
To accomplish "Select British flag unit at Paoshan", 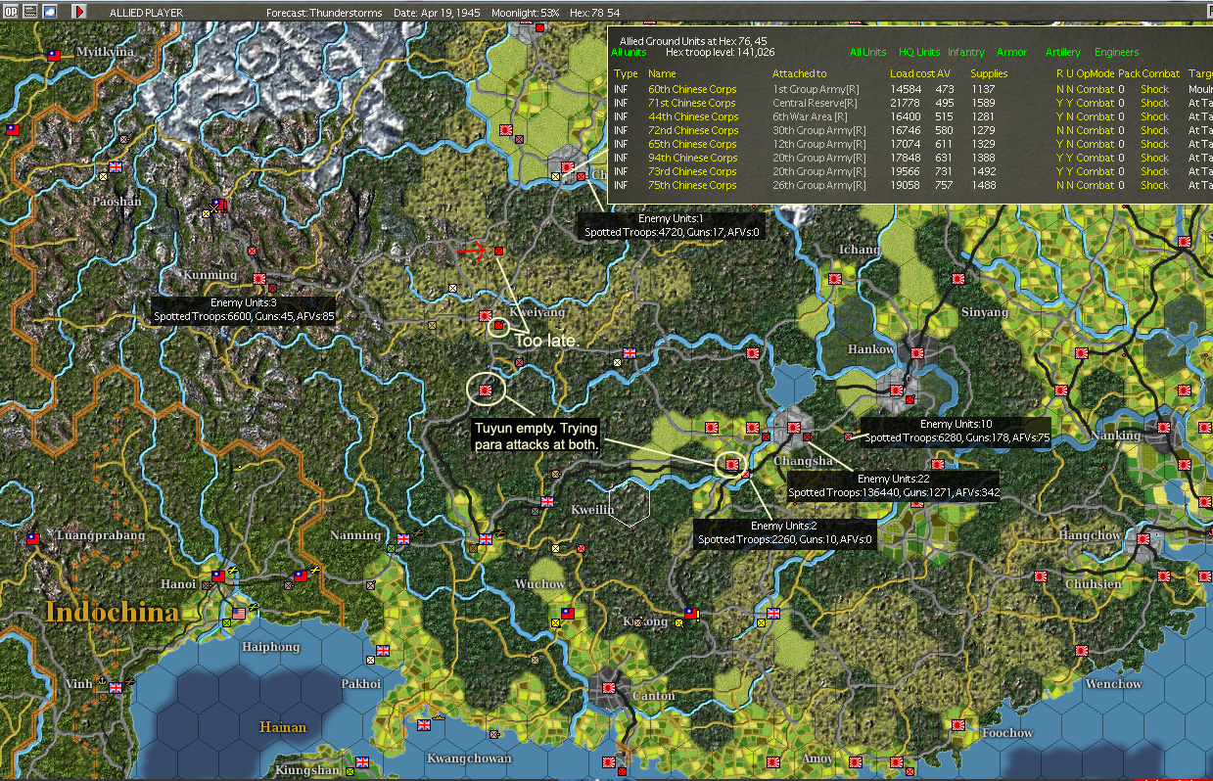I will [x=116, y=167].
